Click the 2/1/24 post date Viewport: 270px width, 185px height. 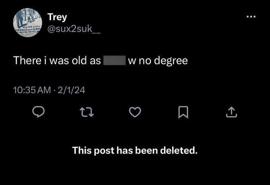pyautogui.click(x=72, y=90)
